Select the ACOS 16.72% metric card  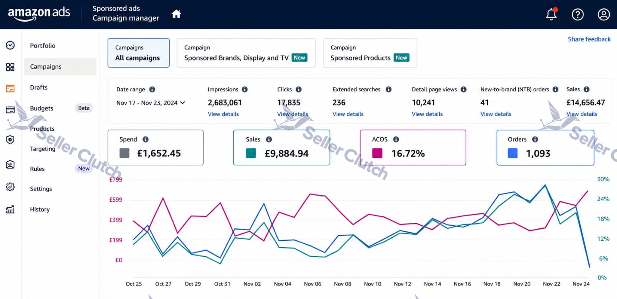pyautogui.click(x=413, y=147)
